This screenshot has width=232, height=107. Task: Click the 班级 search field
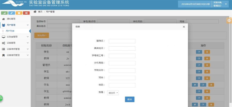tap(202, 22)
